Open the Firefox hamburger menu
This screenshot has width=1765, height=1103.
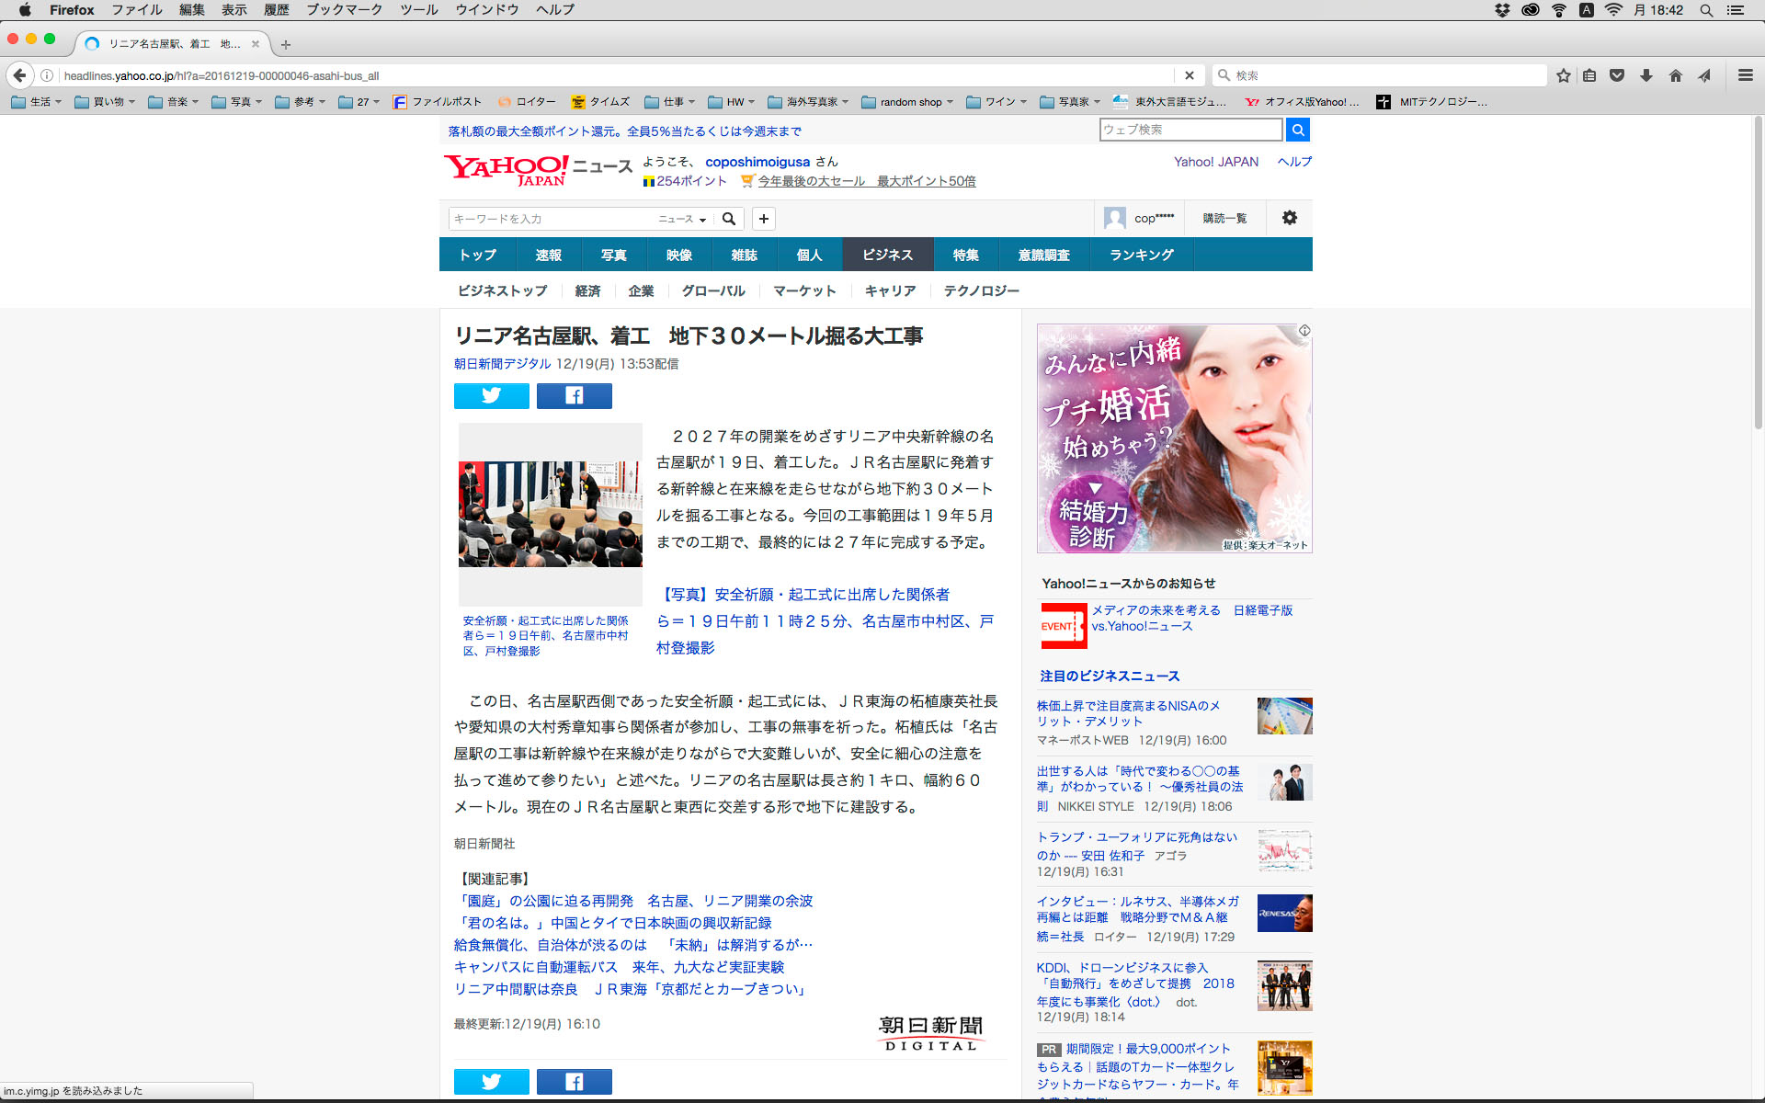coord(1745,75)
